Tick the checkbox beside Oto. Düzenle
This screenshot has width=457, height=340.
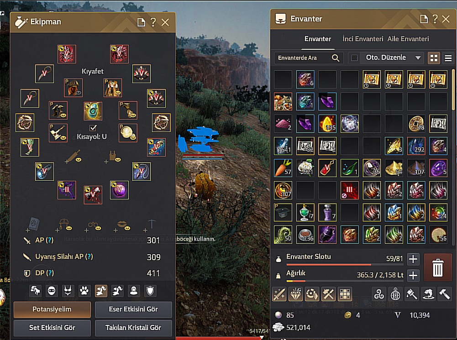click(354, 58)
